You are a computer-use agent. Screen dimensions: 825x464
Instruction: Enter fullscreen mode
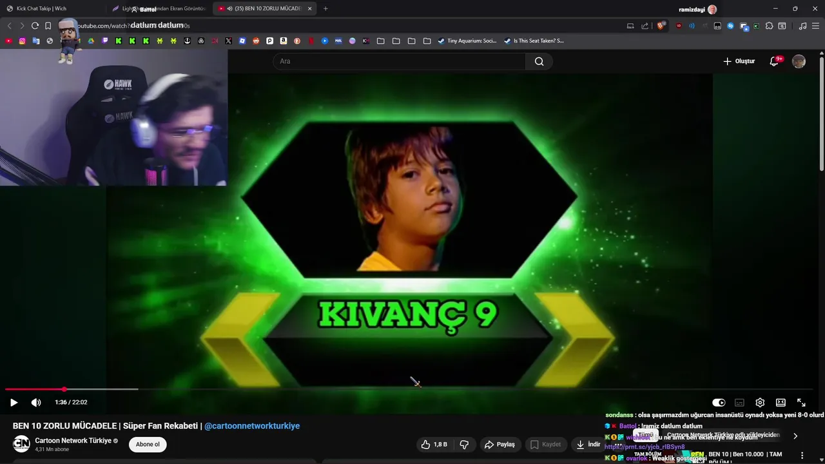(801, 403)
